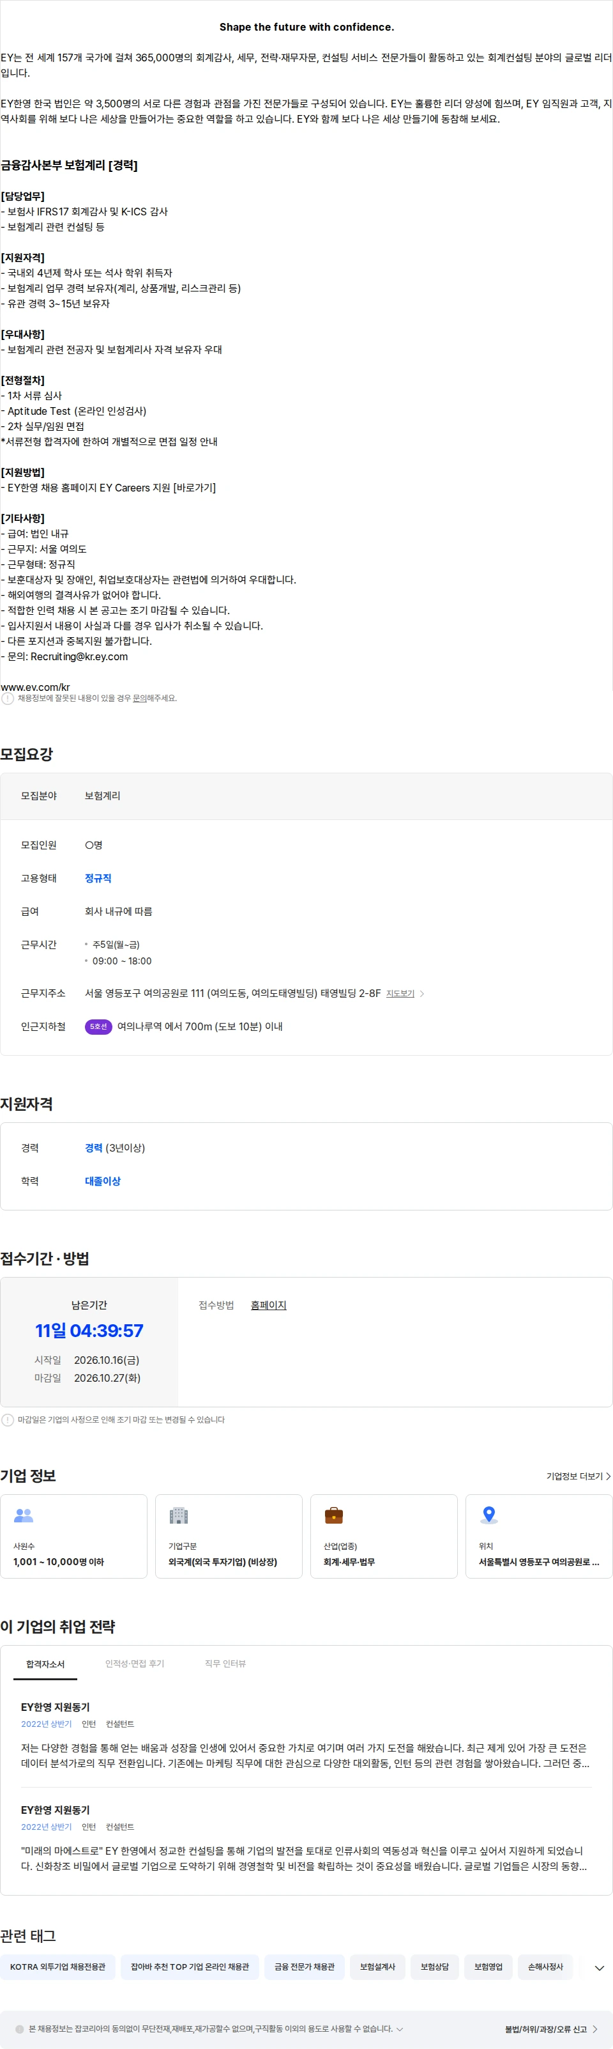The width and height of the screenshot is (613, 2049).
Task: Click the 서울특별시 영등포구 여의공원로 location text
Action: point(539,1562)
